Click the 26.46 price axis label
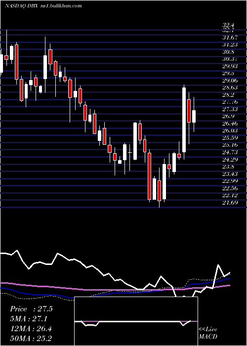The image size is (247, 346). (230, 124)
